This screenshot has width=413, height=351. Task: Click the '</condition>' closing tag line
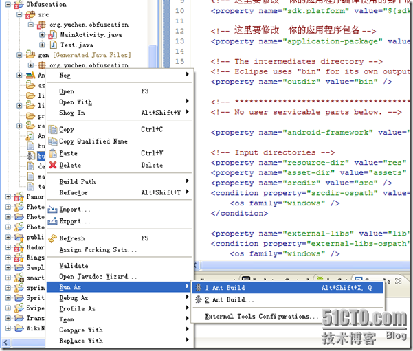point(239,214)
